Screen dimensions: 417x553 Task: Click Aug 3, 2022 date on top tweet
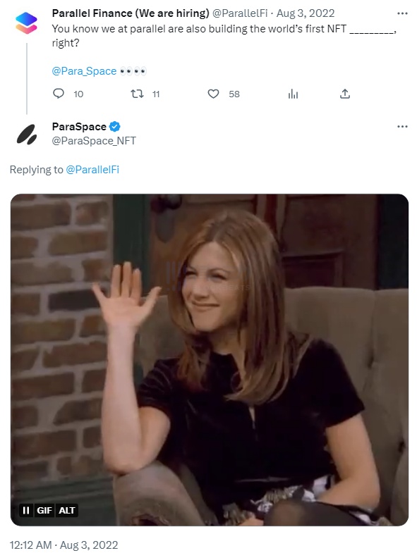tap(306, 13)
